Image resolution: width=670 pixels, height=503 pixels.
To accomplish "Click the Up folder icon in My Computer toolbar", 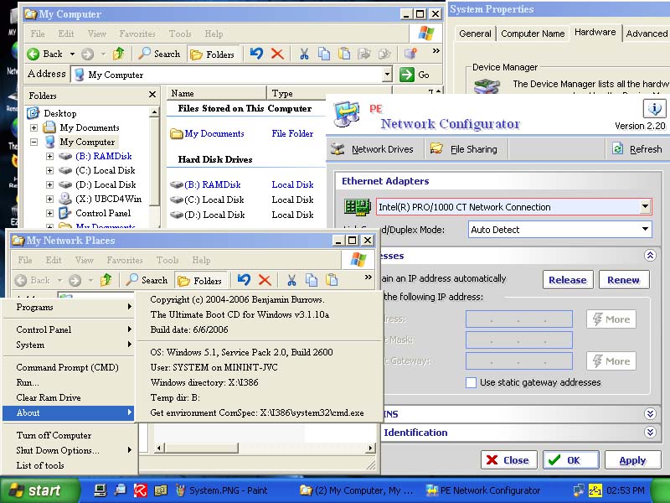I will pos(119,54).
